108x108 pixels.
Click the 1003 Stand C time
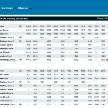(62, 41)
